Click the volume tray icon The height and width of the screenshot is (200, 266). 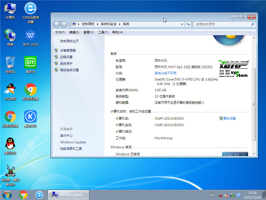point(226,195)
